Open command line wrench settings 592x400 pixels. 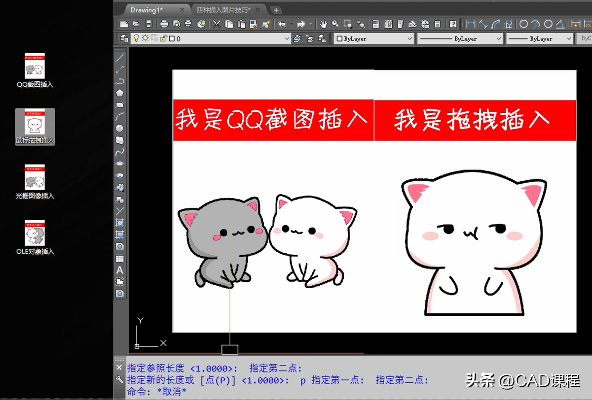[x=119, y=379]
